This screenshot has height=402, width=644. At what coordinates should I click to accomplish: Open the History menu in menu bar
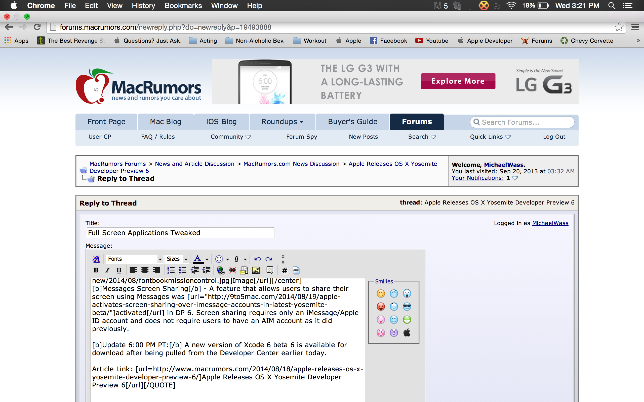click(x=143, y=6)
